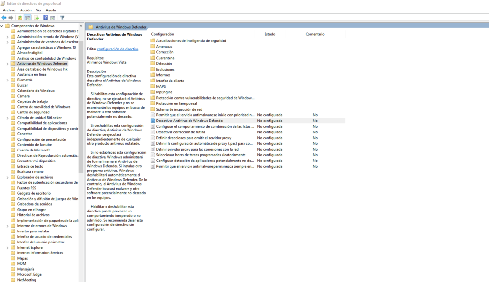The height and width of the screenshot is (282, 489).
Task: Go up one level with folder-arrow icon
Action: tap(20, 18)
